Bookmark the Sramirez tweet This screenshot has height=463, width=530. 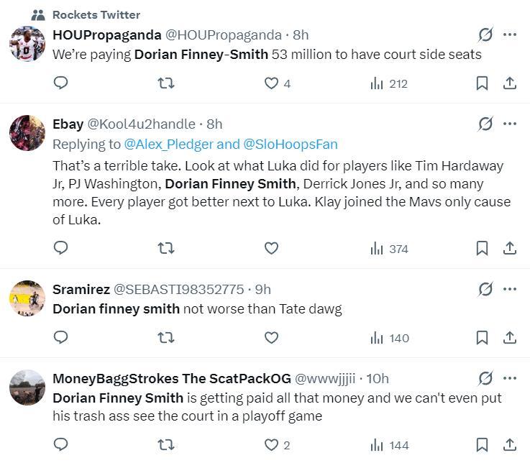point(482,338)
